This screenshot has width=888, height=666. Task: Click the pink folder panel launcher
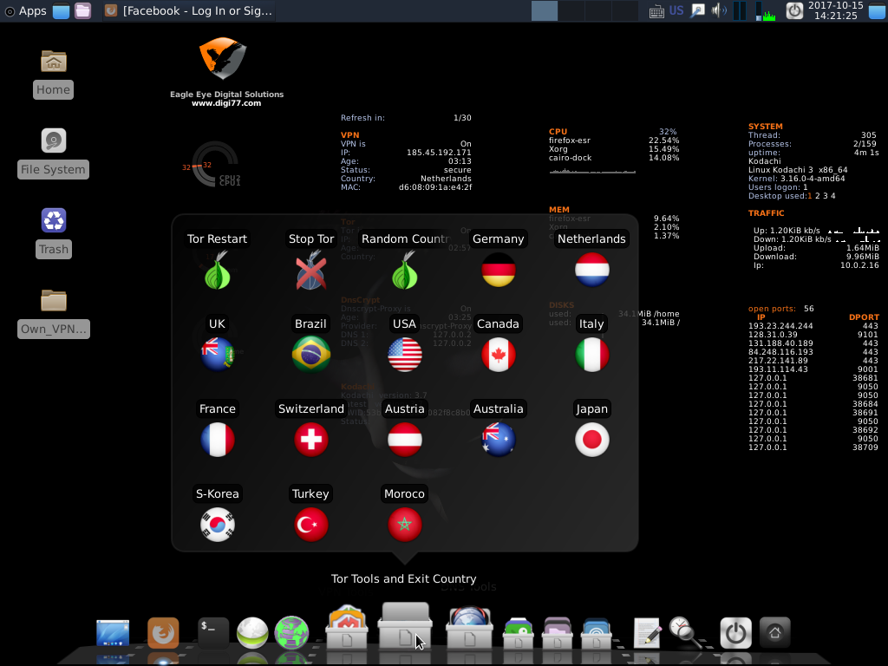[82, 10]
